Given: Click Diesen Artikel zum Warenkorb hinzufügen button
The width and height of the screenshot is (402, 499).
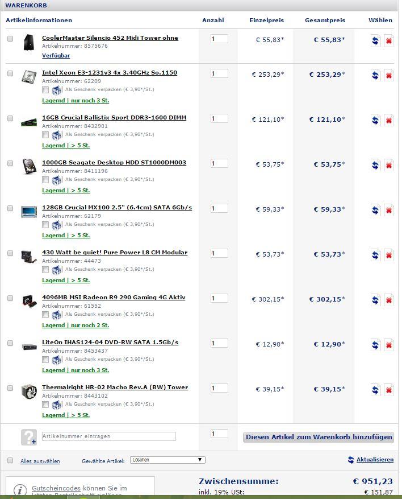Looking at the screenshot, I should [319, 438].
